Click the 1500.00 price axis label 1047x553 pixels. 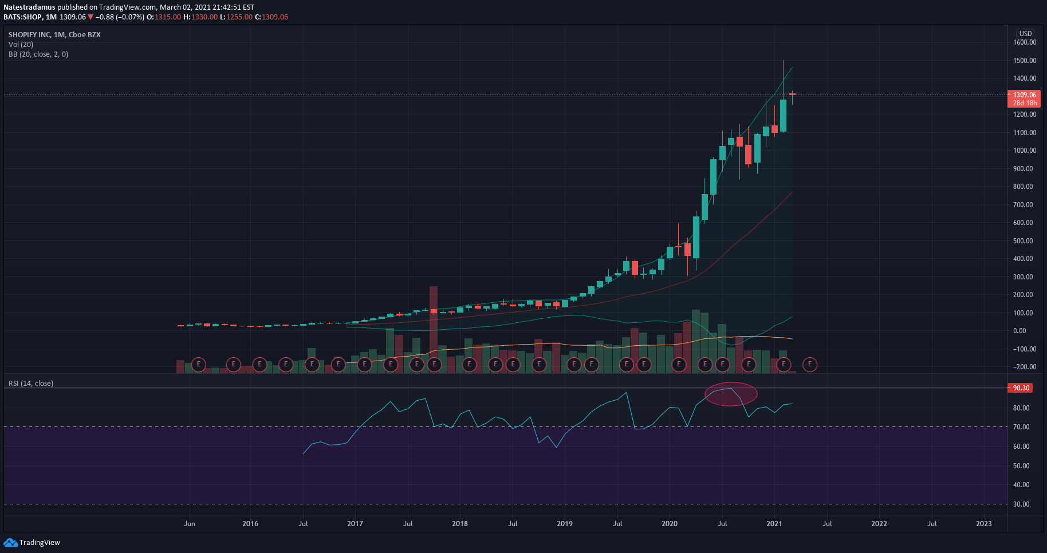[x=1025, y=60]
